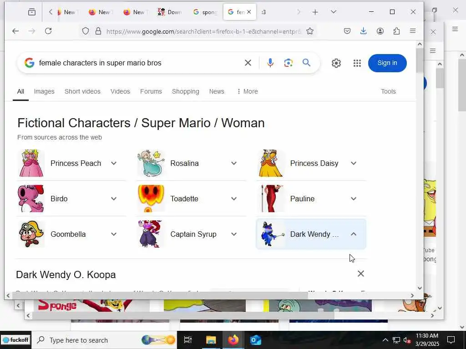This screenshot has width=466, height=349.
Task: Open the Windows Start button
Action: pyautogui.click(x=15, y=340)
